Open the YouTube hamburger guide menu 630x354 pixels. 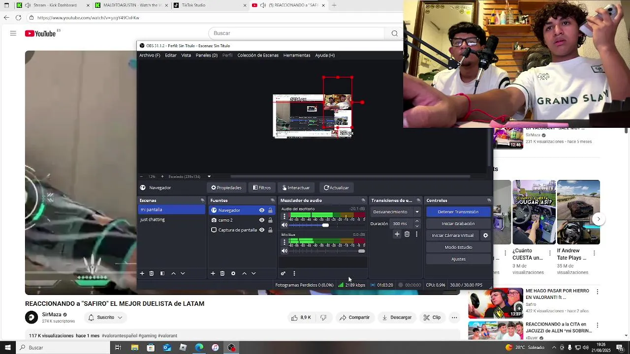[x=13, y=33]
